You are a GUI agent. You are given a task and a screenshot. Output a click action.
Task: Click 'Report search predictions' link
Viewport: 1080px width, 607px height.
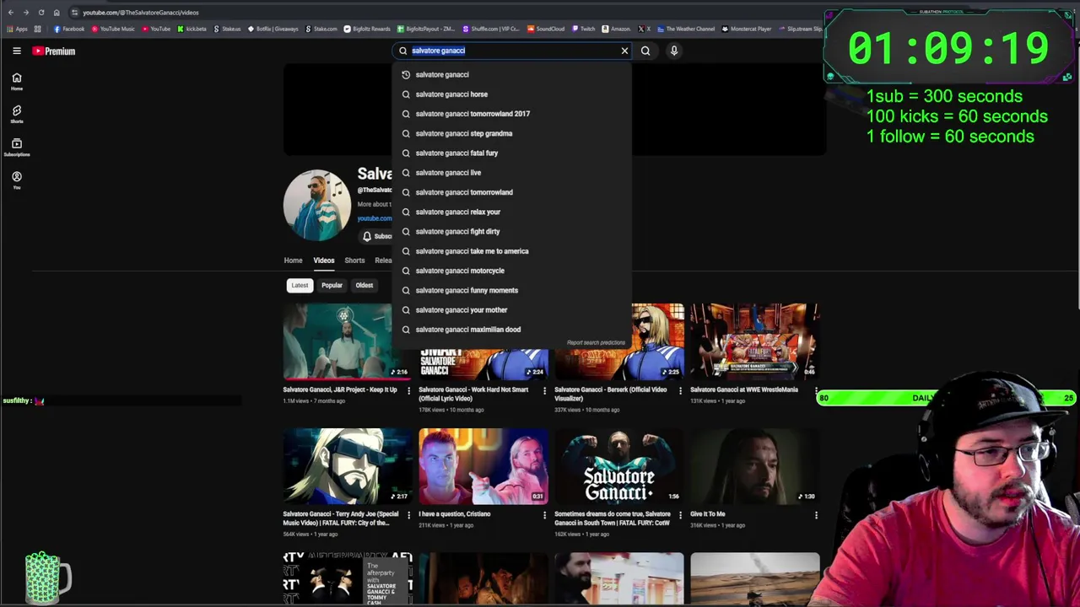point(596,343)
